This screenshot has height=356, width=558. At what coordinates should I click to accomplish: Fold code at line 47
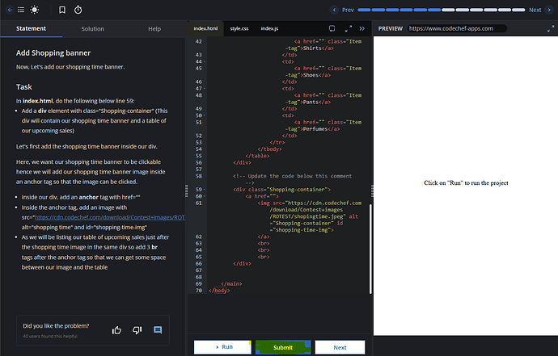pyautogui.click(x=205, y=89)
